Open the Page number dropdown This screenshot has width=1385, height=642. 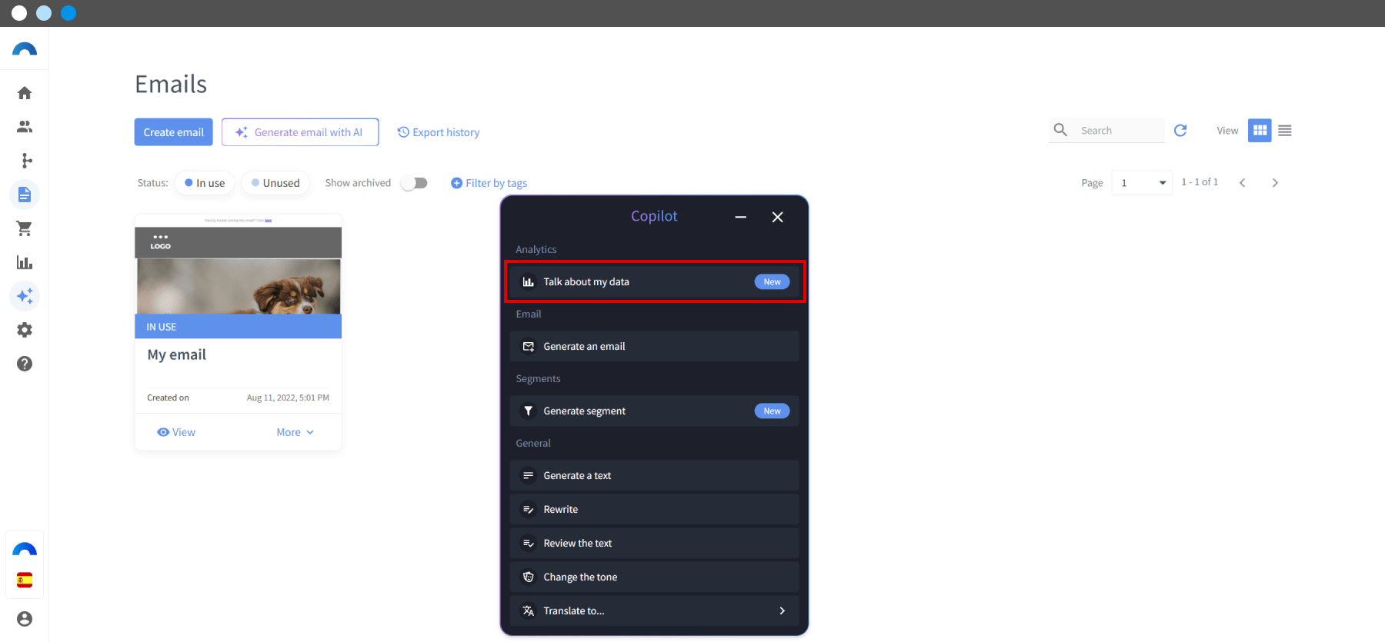(1142, 183)
